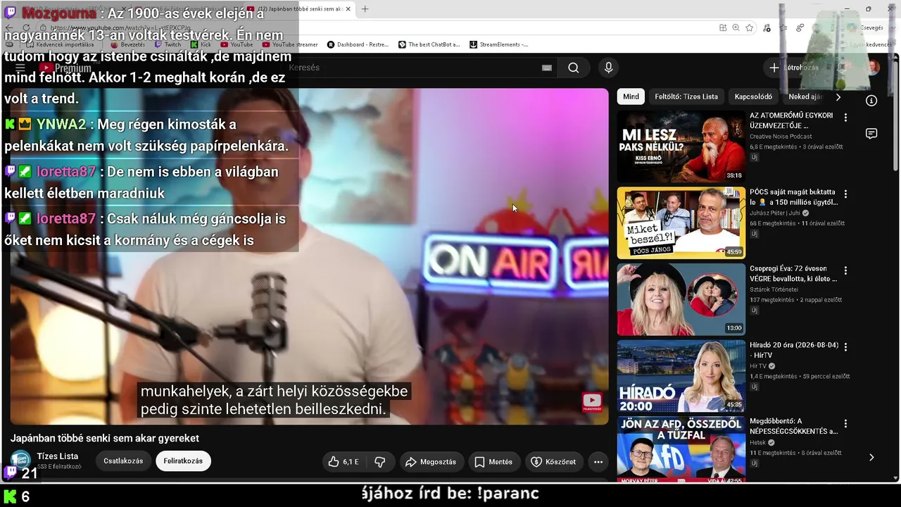Click the Feliratkozás subscribe button
This screenshot has width=901, height=507.
coord(183,461)
